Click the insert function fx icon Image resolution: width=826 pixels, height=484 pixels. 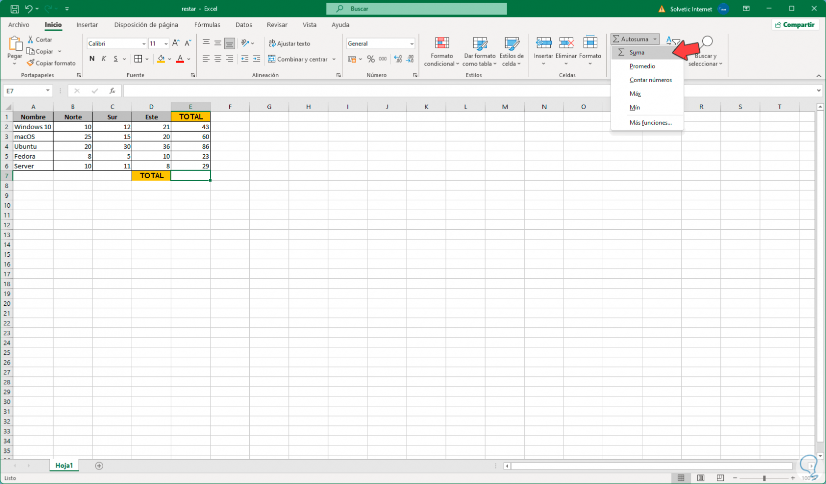pos(113,91)
